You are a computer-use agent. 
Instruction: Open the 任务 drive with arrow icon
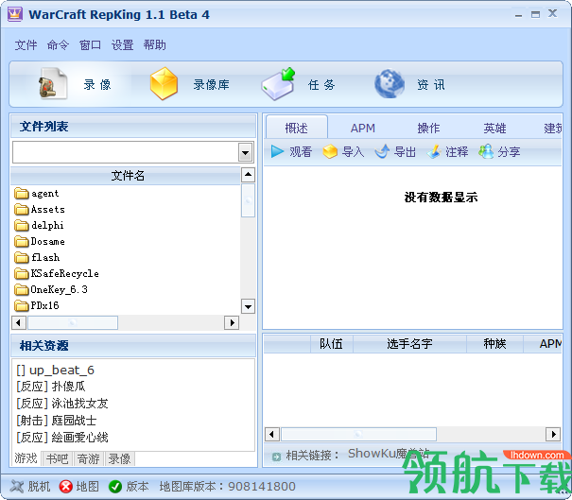coord(278,84)
